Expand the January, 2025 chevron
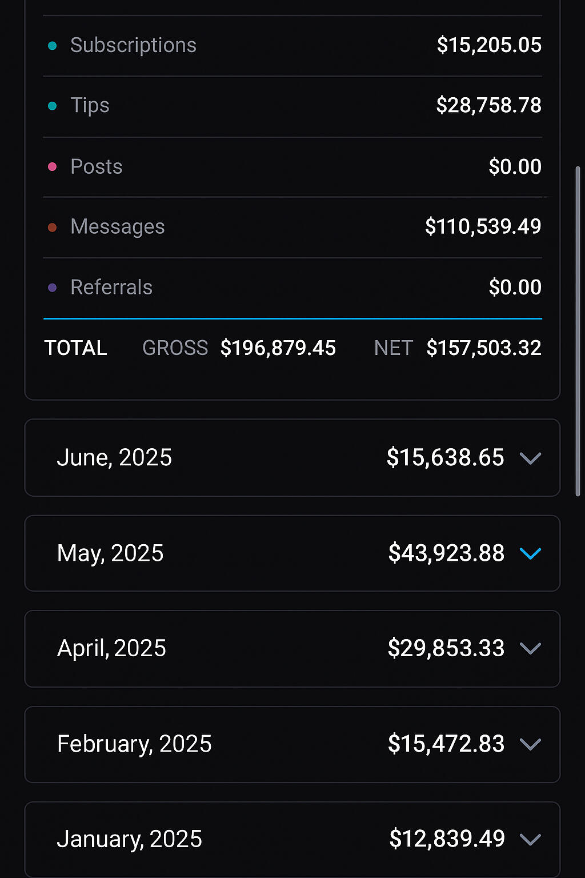This screenshot has width=585, height=878. [x=530, y=839]
